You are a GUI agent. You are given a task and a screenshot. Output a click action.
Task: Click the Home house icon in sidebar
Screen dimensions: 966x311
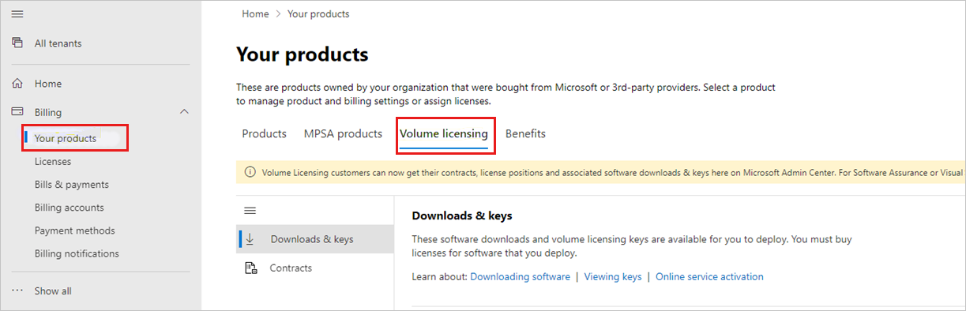pos(17,83)
